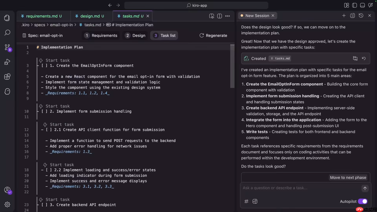The width and height of the screenshot is (377, 212).
Task: Click the Search icon in activity bar
Action: pyautogui.click(x=7, y=32)
